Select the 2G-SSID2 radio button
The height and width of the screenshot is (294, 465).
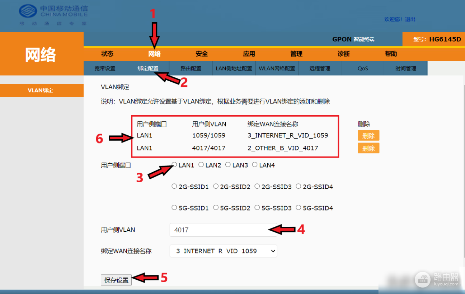(x=216, y=186)
